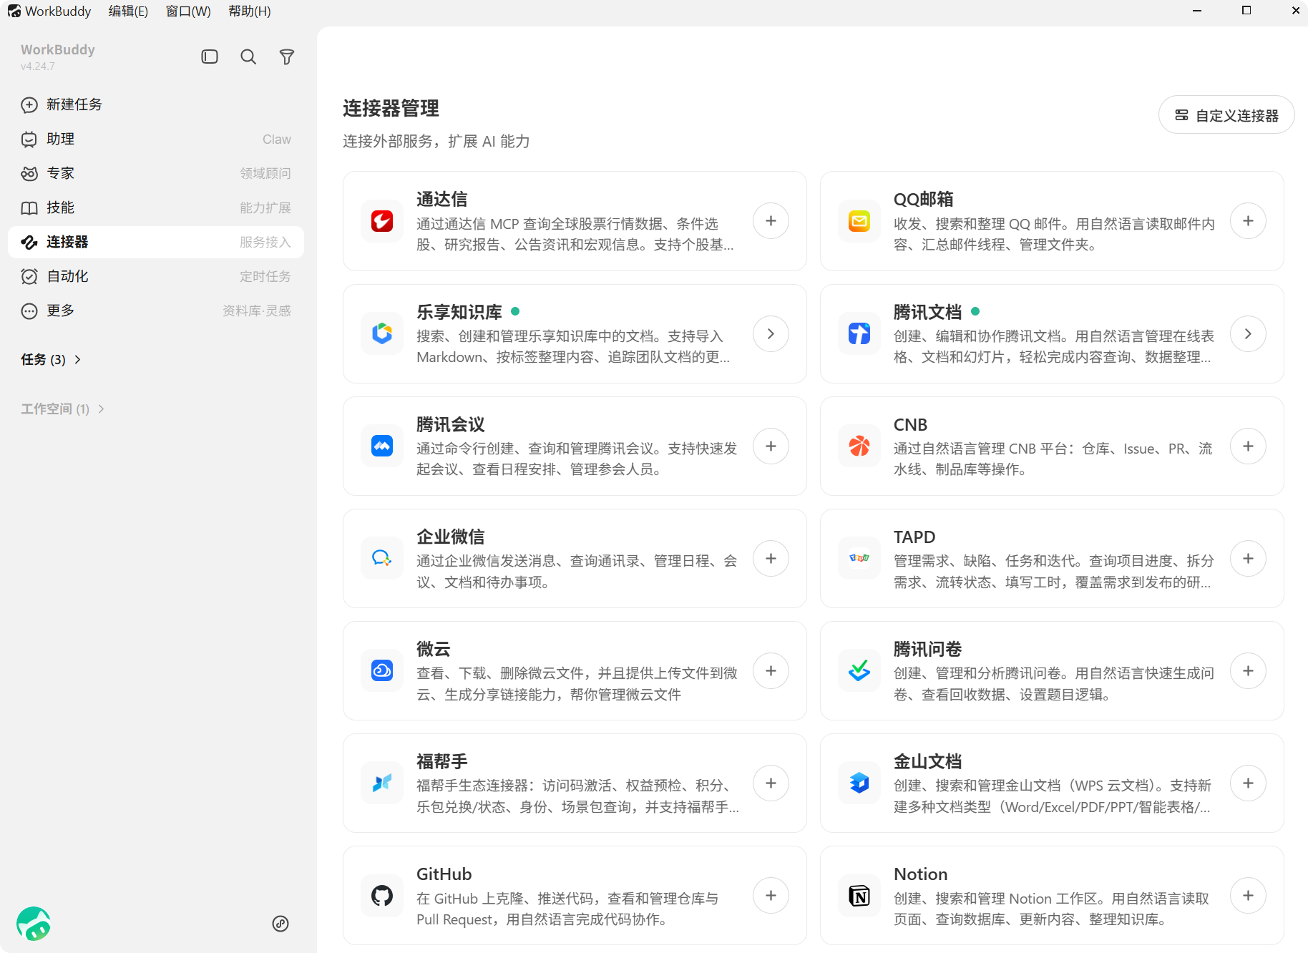Click the 通达信 connector logo
The height and width of the screenshot is (953, 1308).
pyautogui.click(x=382, y=221)
